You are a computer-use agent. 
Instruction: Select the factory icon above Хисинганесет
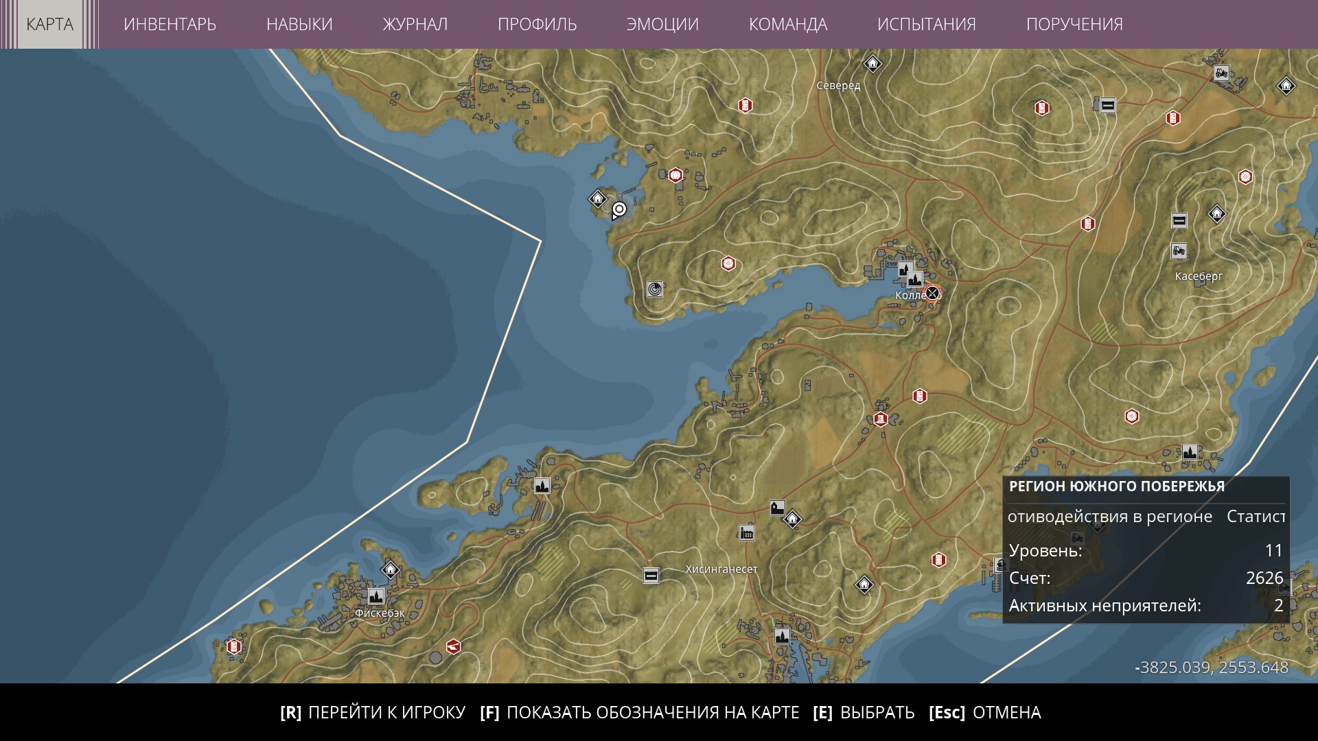coord(746,532)
